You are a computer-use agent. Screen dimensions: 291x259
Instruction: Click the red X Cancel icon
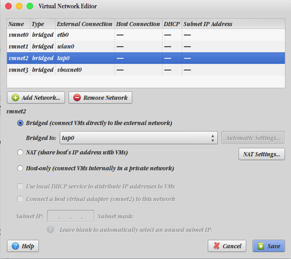point(216,246)
